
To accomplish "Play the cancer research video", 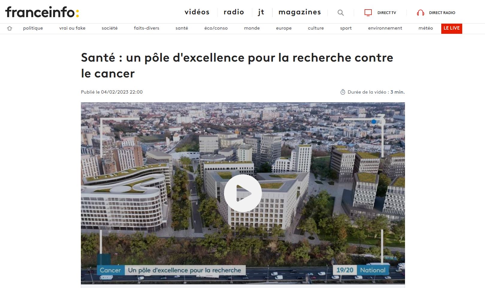I will 243,193.
